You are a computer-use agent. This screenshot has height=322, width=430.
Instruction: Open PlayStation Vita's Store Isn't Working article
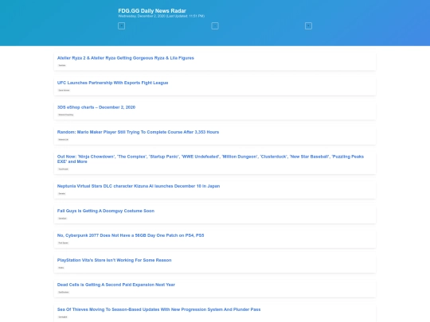click(x=114, y=260)
